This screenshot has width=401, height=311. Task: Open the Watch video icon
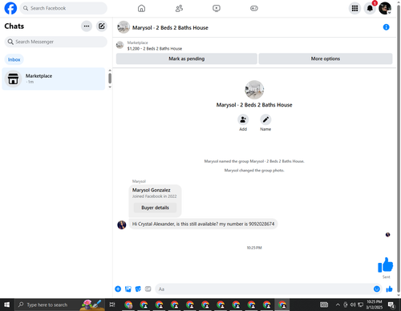tap(217, 9)
